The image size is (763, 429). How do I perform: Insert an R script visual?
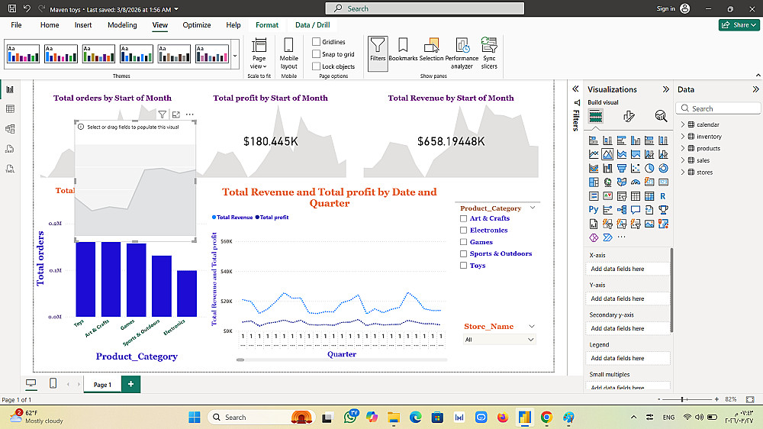pos(663,196)
